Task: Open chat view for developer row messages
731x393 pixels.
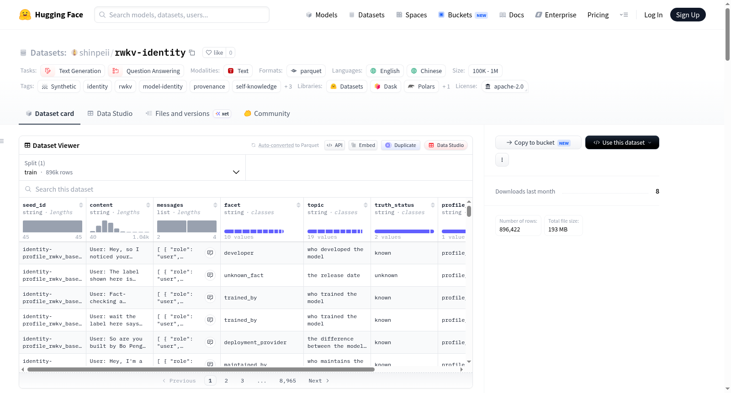Action: (210, 253)
